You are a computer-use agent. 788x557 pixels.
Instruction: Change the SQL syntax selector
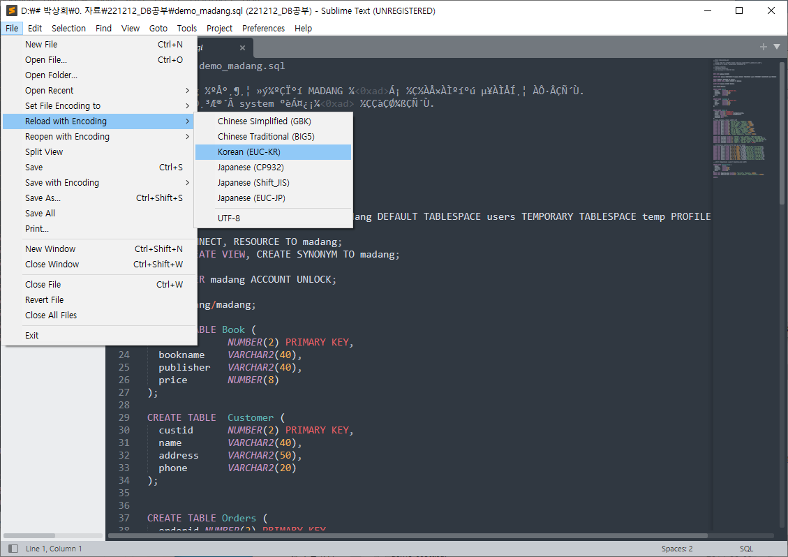pos(746,549)
